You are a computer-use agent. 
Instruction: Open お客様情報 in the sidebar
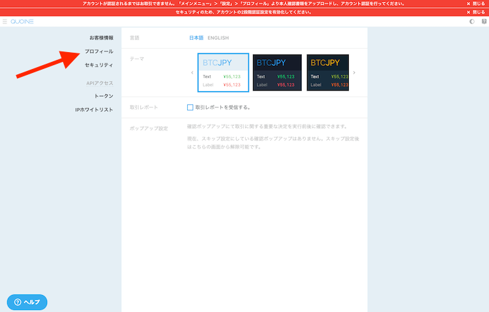pos(101,38)
